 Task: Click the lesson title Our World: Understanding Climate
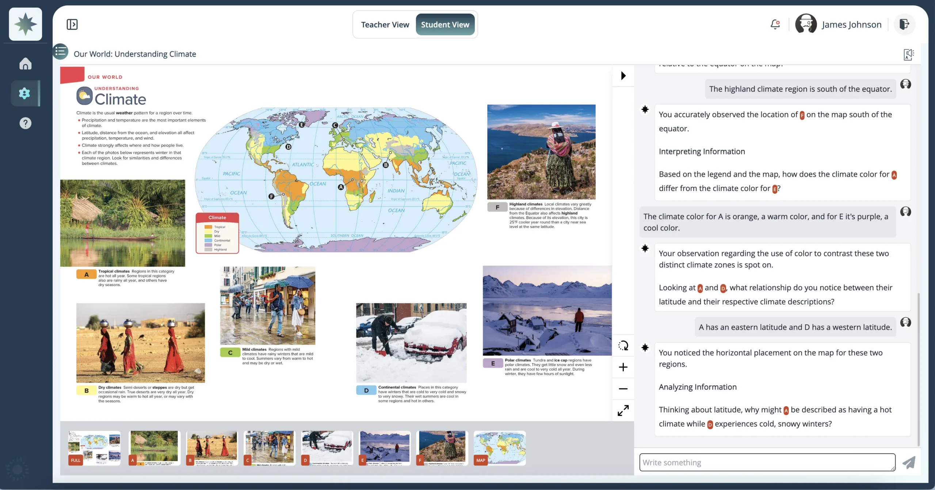pos(135,54)
